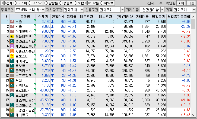Click the 신 badge on 폴라리스AI파 row
The height and width of the screenshot is (119, 197).
pos(12,41)
